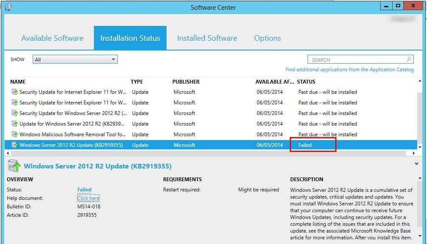Click the Past due status of Malicious Software Removal Tool
Screen dimensions: 427x244
[x=328, y=135]
